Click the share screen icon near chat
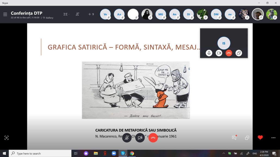This screenshot has height=157, width=280. click(x=247, y=137)
